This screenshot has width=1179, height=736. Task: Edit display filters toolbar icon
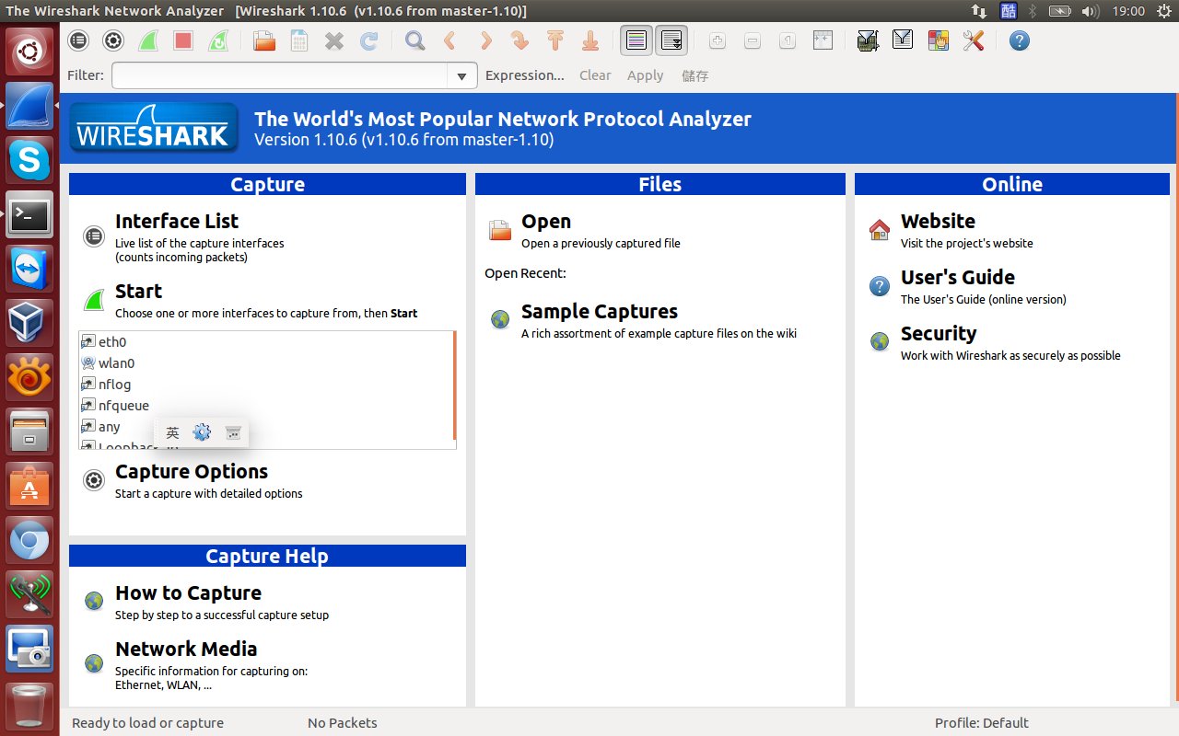[903, 40]
